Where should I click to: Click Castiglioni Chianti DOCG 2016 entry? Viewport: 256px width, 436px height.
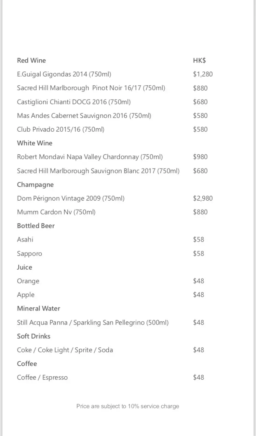click(x=74, y=102)
